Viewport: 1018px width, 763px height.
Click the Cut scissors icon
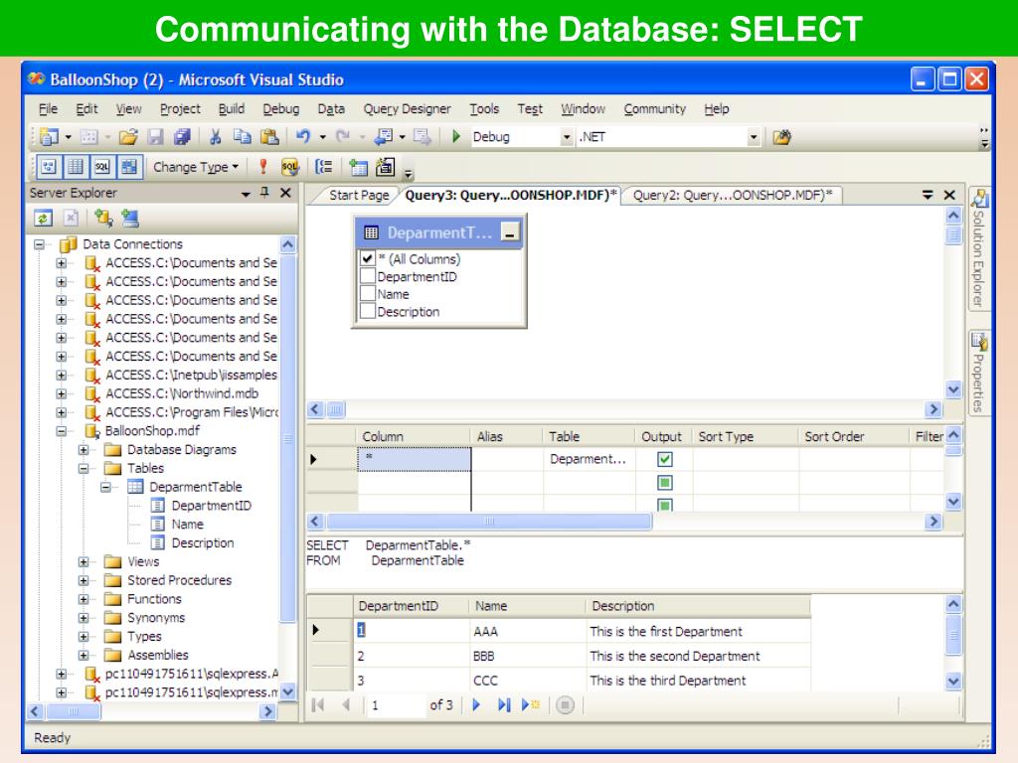[215, 137]
